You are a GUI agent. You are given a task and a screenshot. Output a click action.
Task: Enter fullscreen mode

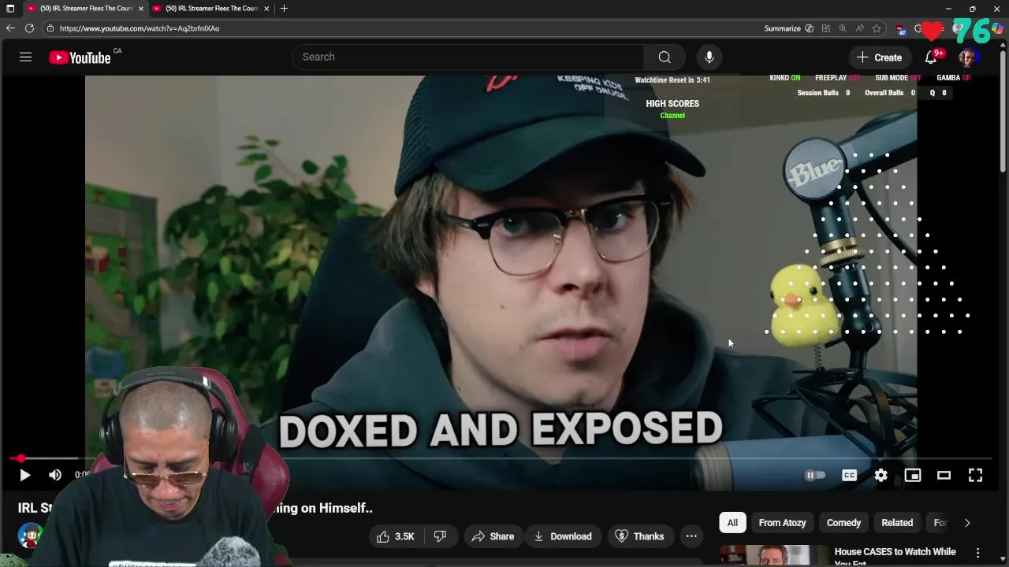pos(975,475)
